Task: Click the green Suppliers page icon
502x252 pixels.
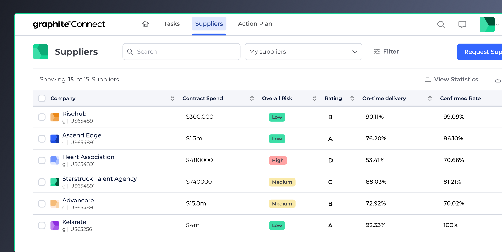Action: (40, 52)
